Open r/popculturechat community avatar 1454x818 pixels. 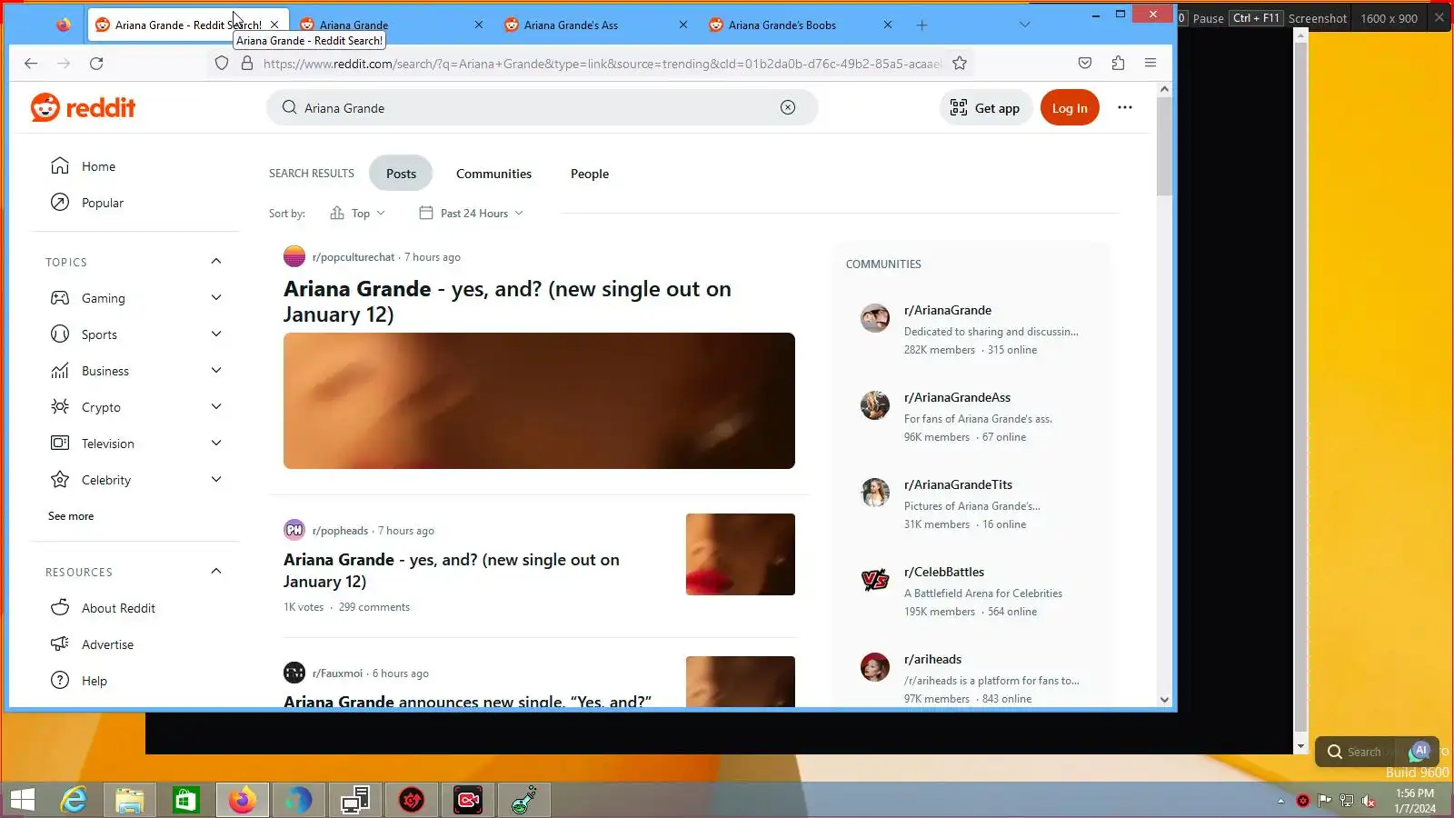[294, 256]
